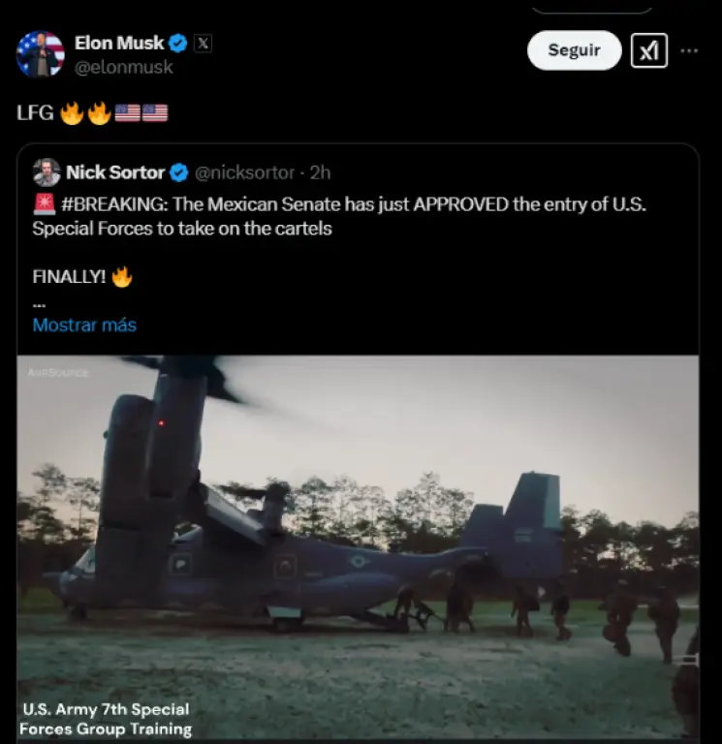Click the red siren emoji before #BREAKING
This screenshot has width=722, height=744.
coord(44,204)
